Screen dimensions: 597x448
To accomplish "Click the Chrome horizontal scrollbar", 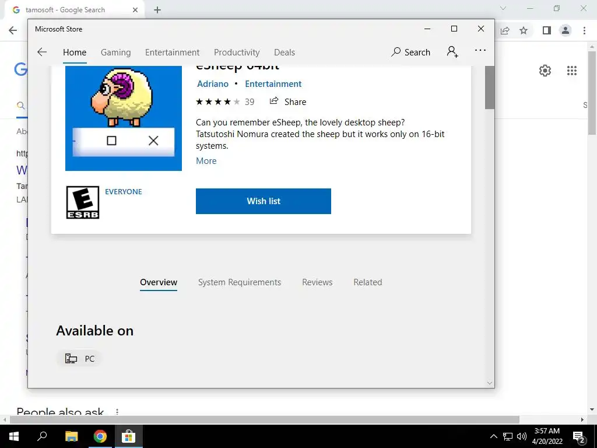I will click(265, 419).
